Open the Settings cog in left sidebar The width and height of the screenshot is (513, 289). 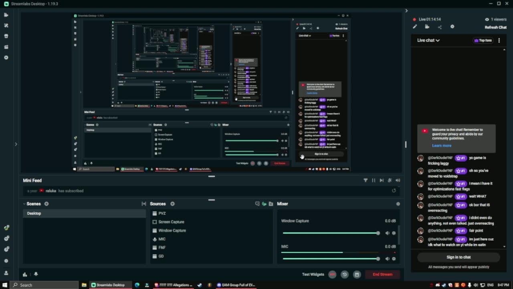coord(6,261)
